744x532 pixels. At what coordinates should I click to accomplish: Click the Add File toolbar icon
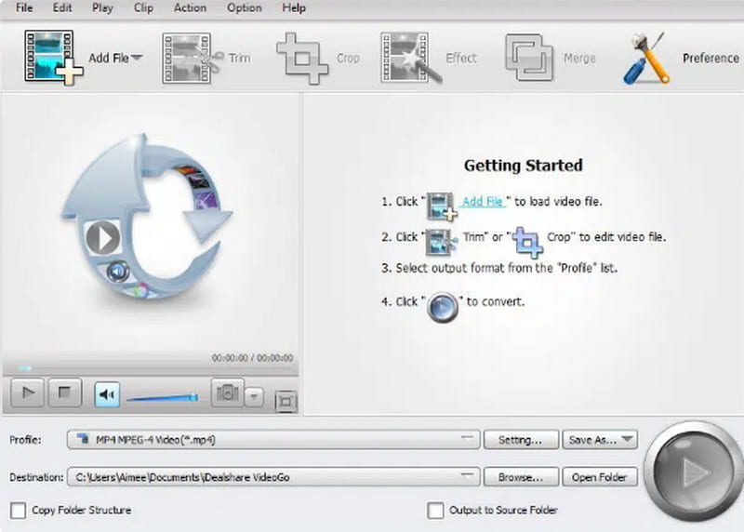click(x=52, y=58)
